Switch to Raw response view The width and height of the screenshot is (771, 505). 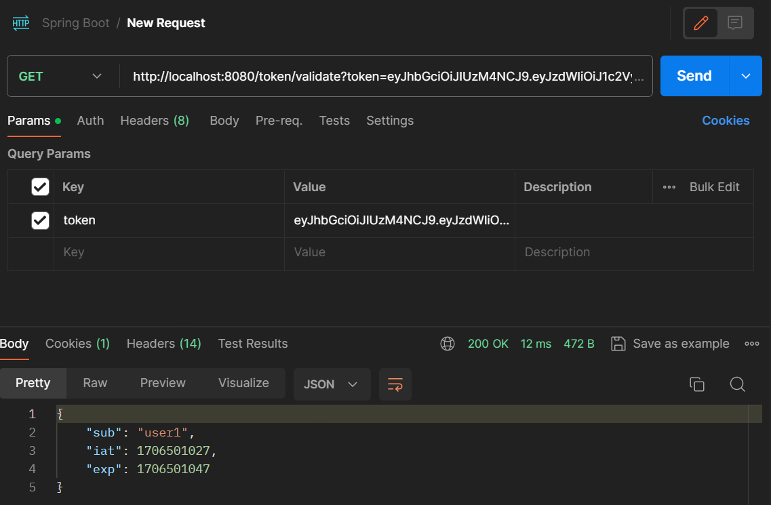(95, 383)
